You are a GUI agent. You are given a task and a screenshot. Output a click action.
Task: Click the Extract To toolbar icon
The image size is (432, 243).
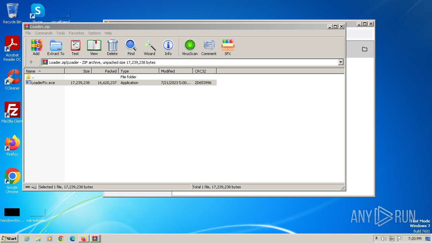56,48
